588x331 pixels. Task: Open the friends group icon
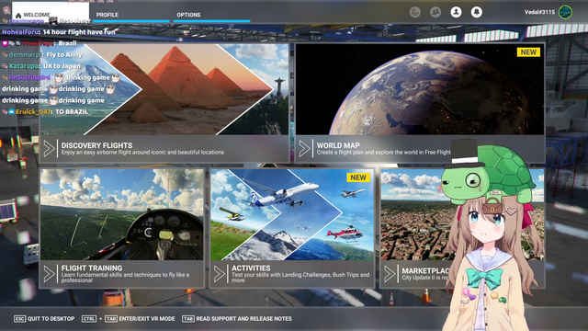coord(435,12)
